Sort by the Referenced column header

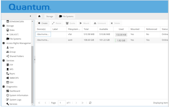[152, 29]
